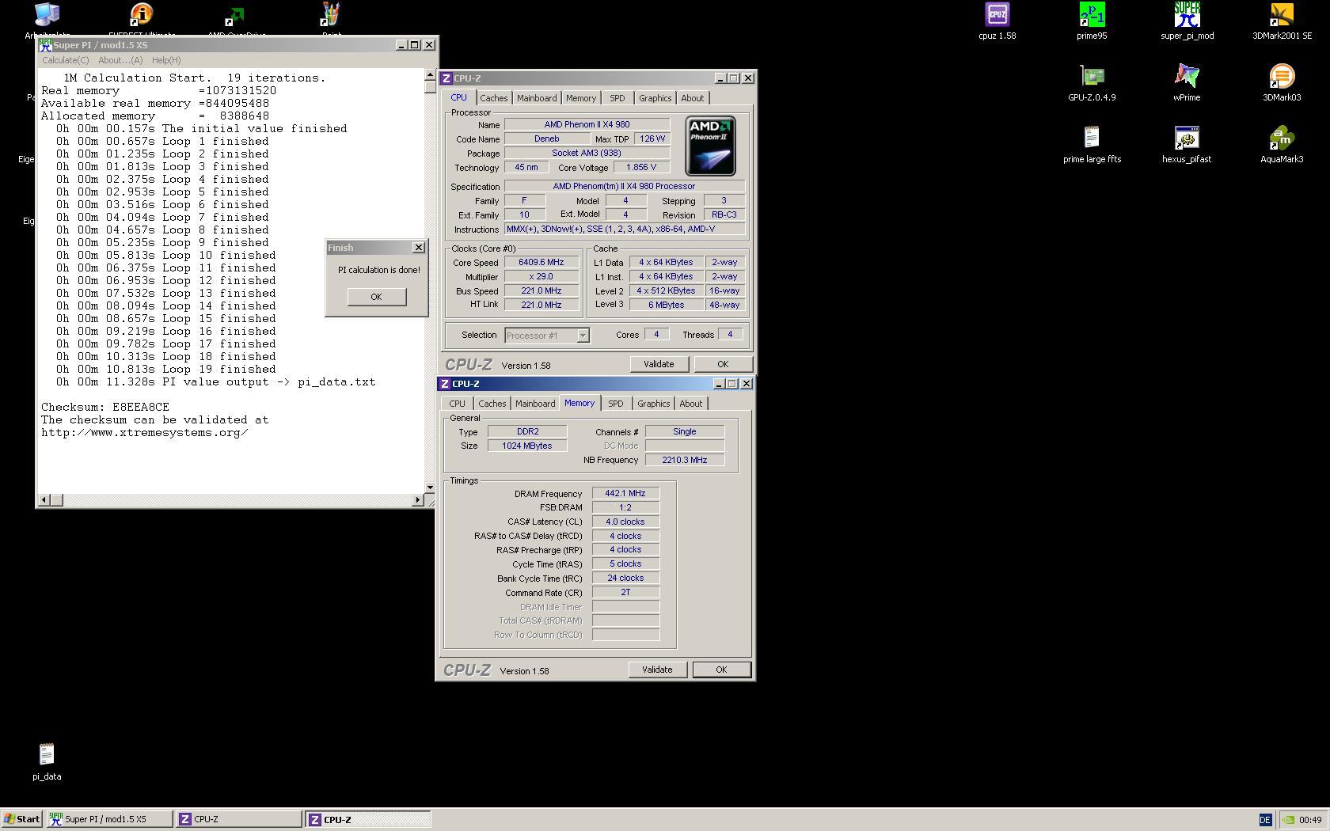Click the Super PI title bar icon
This screenshot has height=831, width=1330.
click(x=45, y=45)
